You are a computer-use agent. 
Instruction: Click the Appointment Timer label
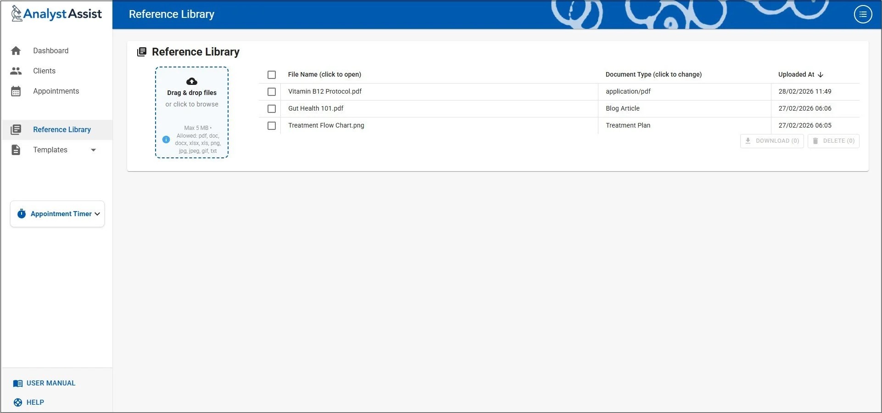tap(61, 214)
